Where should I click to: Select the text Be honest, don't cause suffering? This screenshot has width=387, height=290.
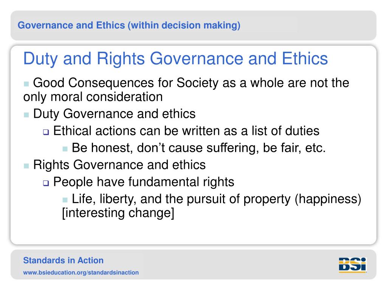pyautogui.click(x=199, y=148)
